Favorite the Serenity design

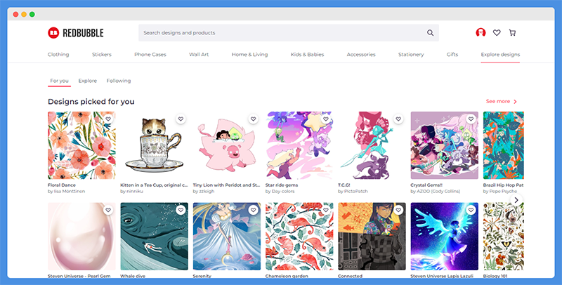tap(254, 210)
